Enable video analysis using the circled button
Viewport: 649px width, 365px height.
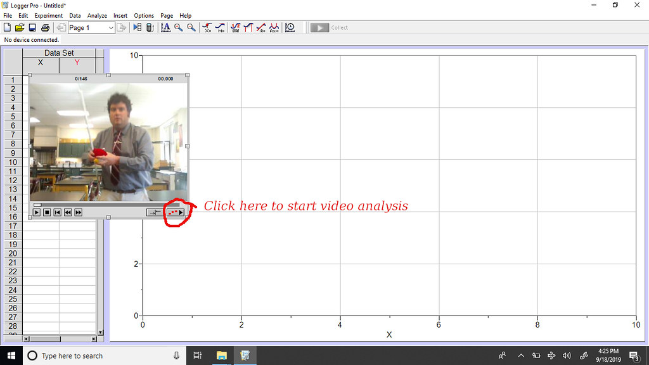click(x=174, y=212)
